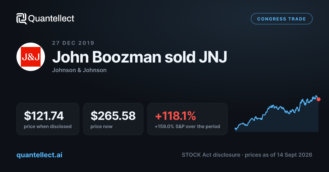Viewport: 329px width, 172px height.
Task: Click the 27 DEC 2019 date label
Action: click(x=73, y=43)
